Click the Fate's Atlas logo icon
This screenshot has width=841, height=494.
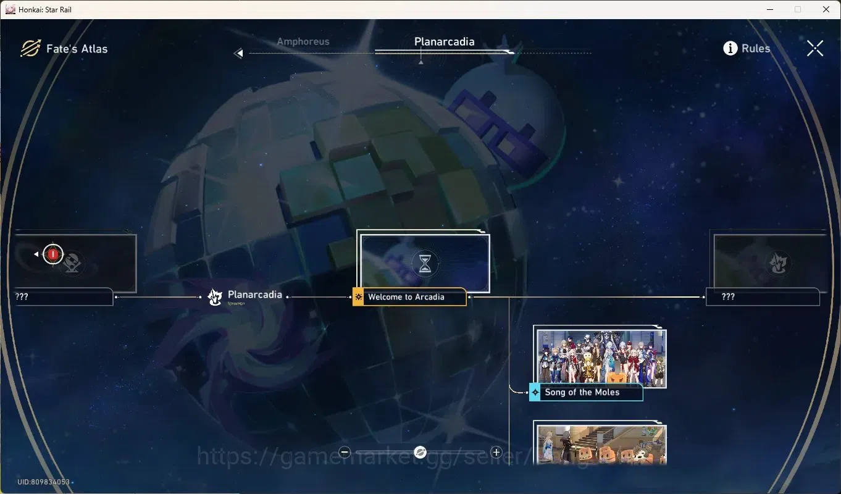coord(30,49)
